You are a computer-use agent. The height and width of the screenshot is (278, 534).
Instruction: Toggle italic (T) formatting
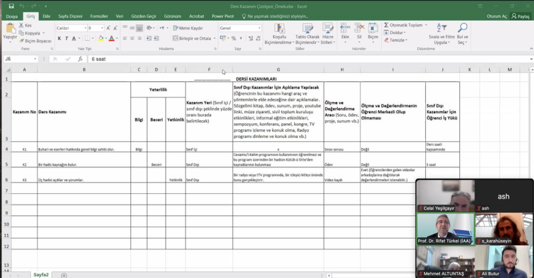click(67, 39)
